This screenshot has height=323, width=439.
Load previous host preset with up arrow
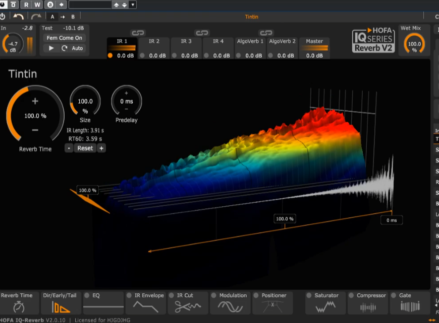(x=116, y=5)
